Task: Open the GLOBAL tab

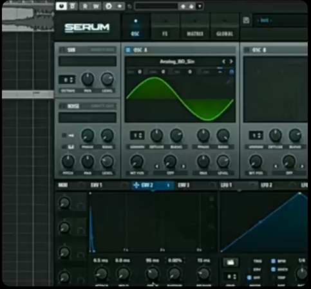Action: 225,27
